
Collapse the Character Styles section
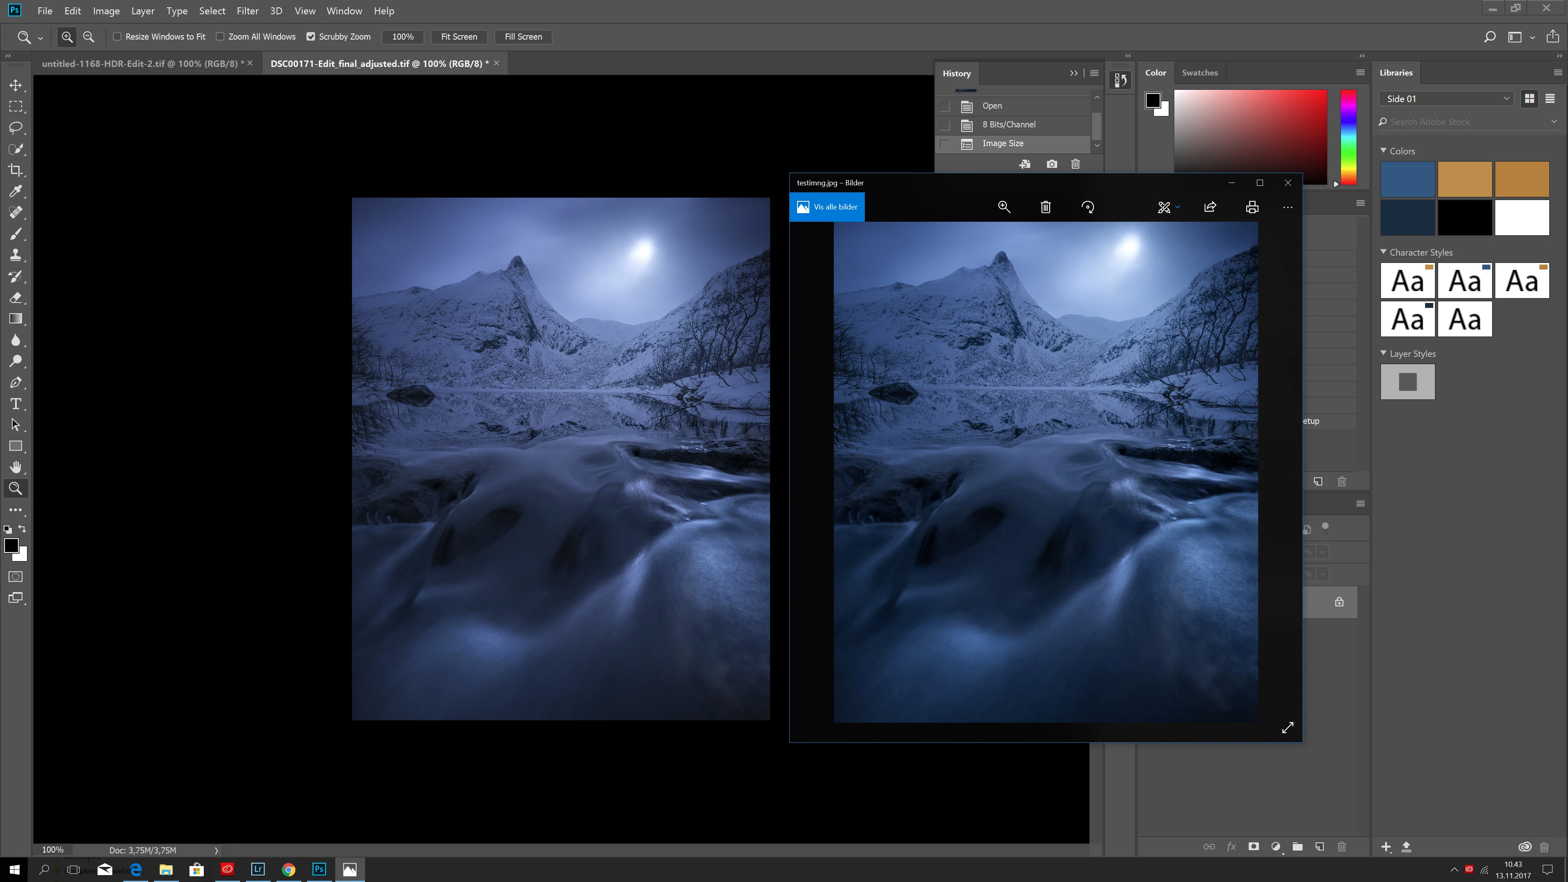(x=1383, y=252)
